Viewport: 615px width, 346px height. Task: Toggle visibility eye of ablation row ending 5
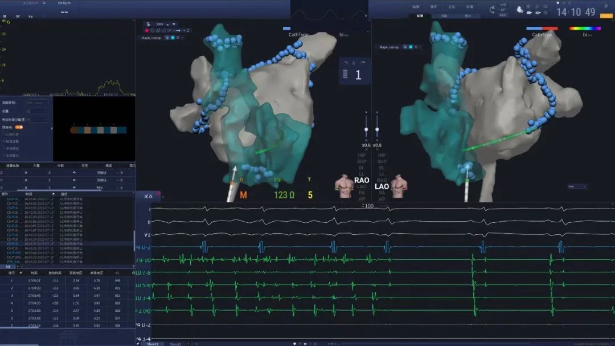pos(74,180)
